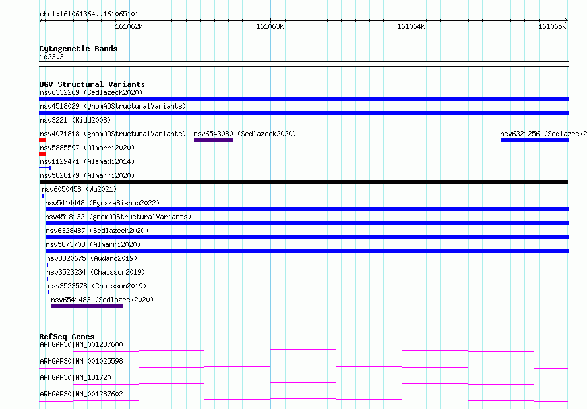Click the 1q23.3 band label
Viewport: 587px width, 409px height.
51,57
